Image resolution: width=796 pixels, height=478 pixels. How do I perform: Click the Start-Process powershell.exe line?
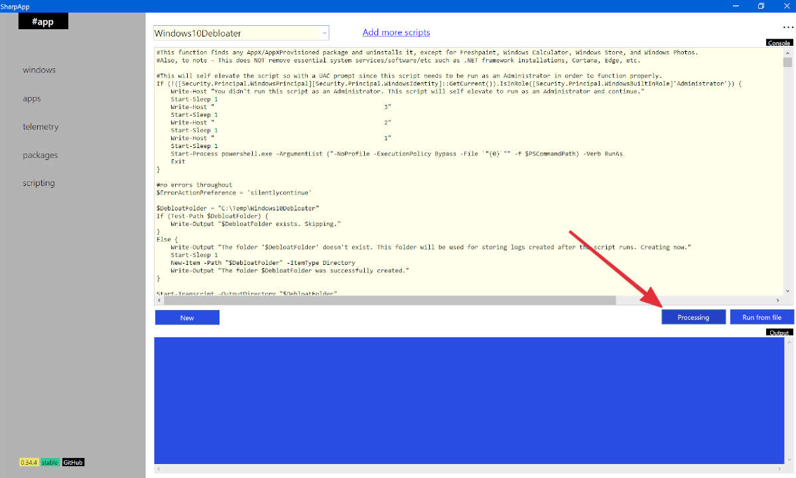[x=396, y=153]
